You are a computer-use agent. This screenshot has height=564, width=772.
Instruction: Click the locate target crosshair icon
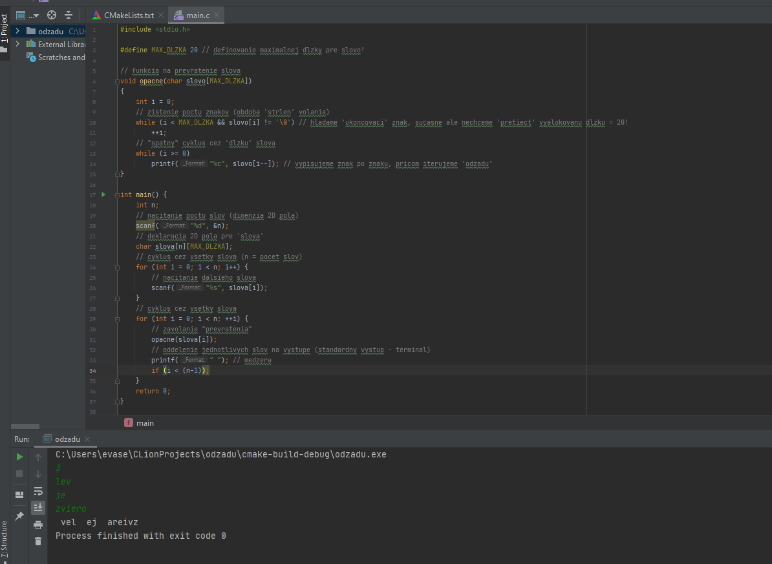pos(52,15)
